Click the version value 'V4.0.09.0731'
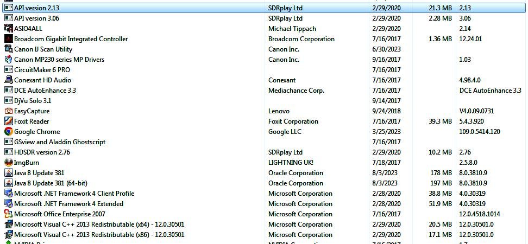Screen dimensions: 528x244 point(476,111)
